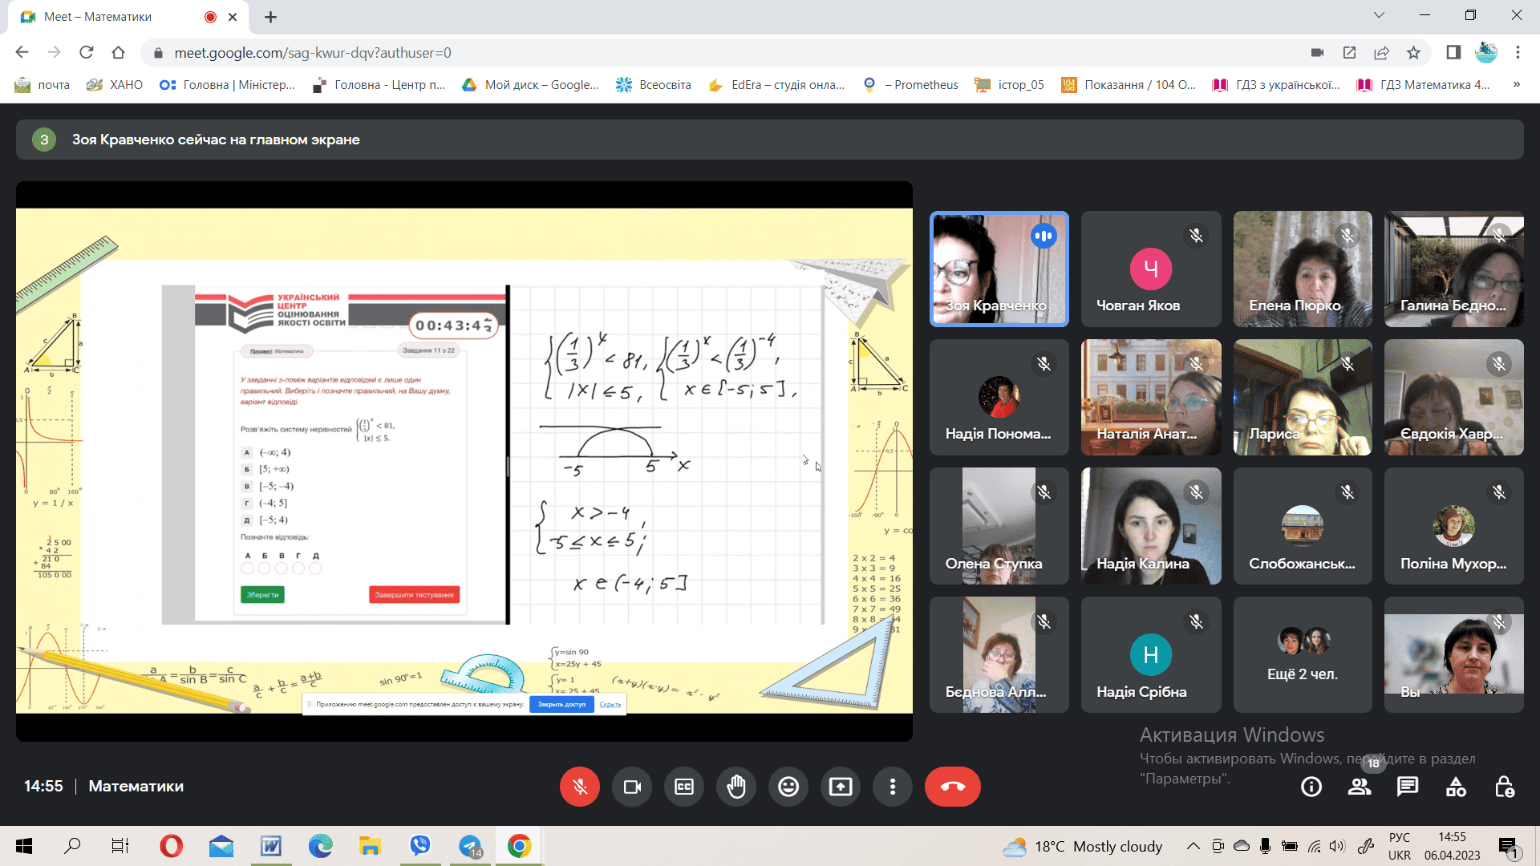Open Windows taskbar search
Viewport: 1540px width, 866px height.
coord(72,846)
